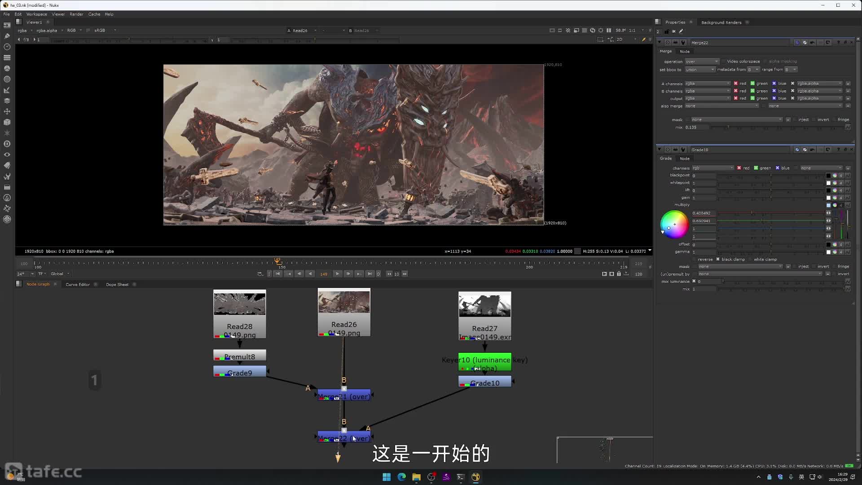Switch to the Dope Sheet tab
The height and width of the screenshot is (485, 862).
click(x=117, y=285)
